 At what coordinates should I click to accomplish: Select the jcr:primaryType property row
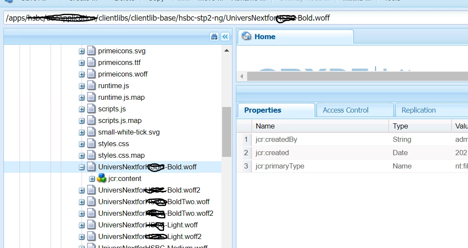(353, 166)
